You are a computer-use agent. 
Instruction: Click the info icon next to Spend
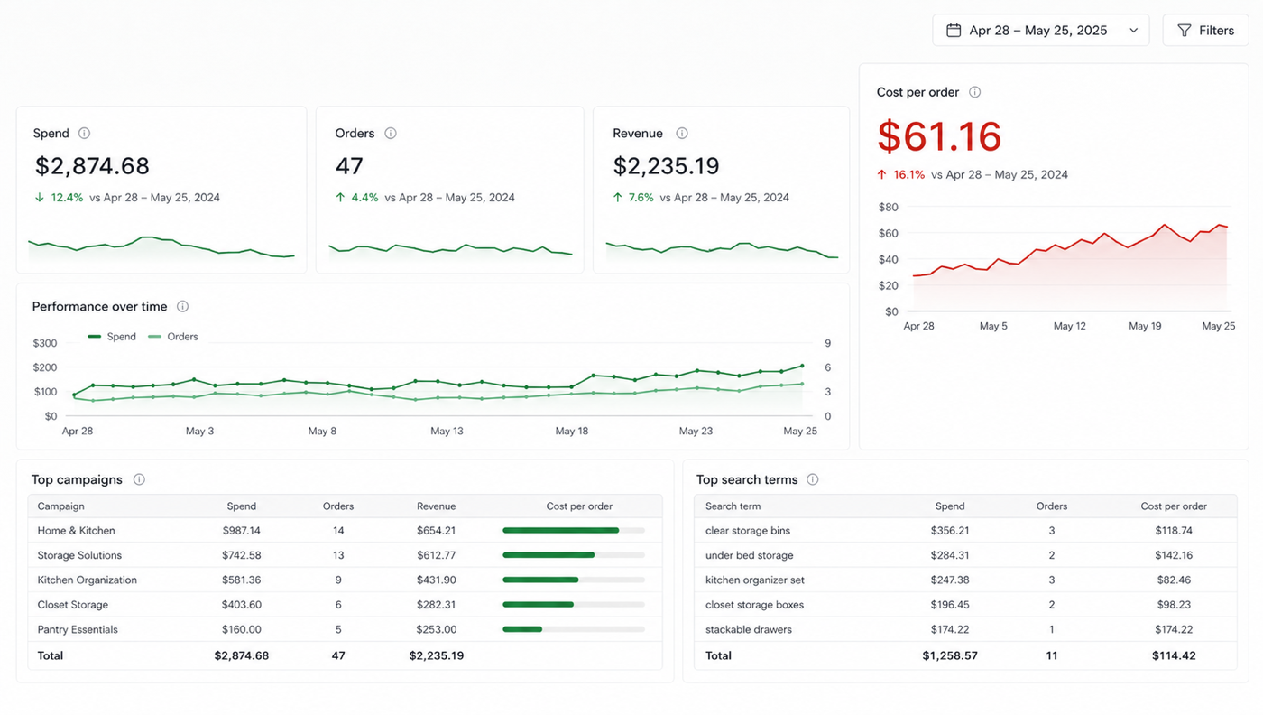[x=84, y=133]
